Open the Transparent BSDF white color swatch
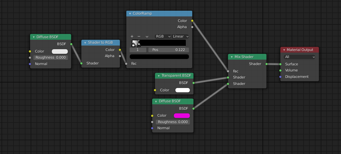The image size is (341, 154). click(182, 90)
